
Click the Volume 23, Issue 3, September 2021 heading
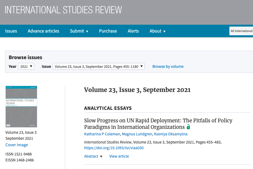pos(137,90)
